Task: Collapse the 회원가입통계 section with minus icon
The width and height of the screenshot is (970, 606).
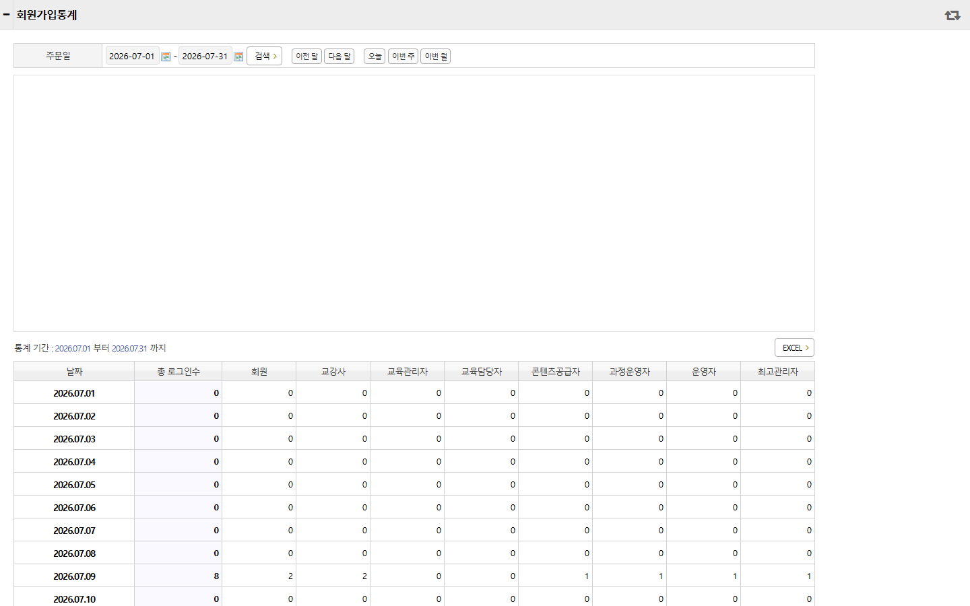Action: [x=6, y=14]
